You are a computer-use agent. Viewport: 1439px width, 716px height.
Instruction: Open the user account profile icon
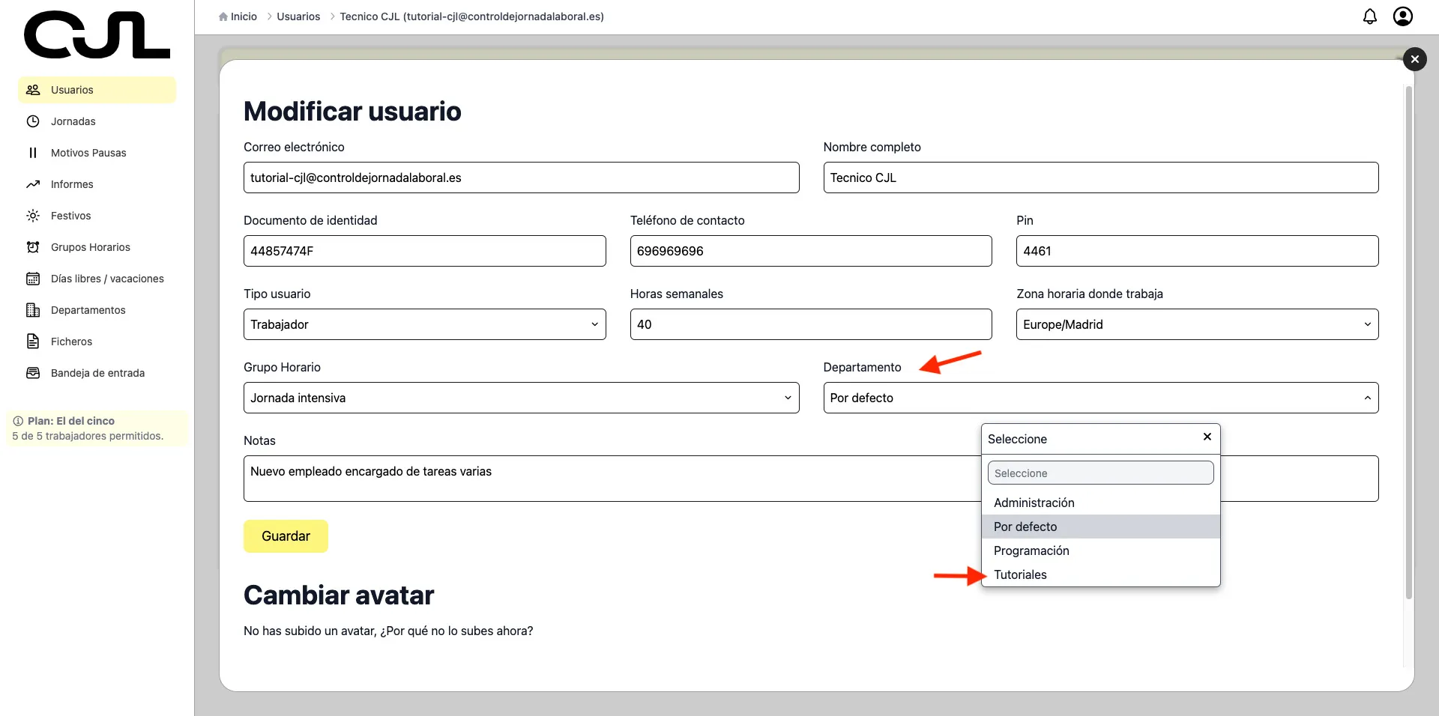[1402, 16]
